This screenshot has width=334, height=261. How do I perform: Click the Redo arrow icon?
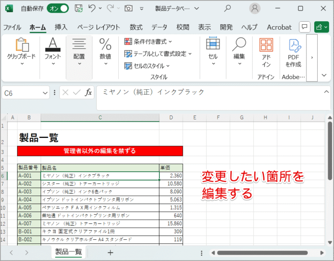pos(110,8)
